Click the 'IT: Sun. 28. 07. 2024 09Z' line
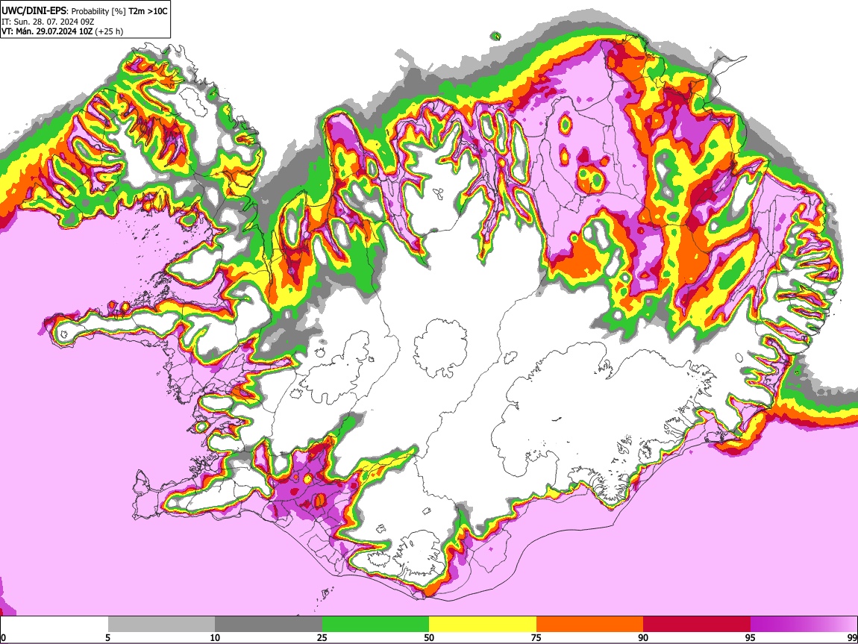The image size is (858, 644). [x=48, y=21]
